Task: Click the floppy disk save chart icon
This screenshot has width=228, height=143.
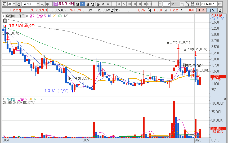Action: tap(192, 4)
